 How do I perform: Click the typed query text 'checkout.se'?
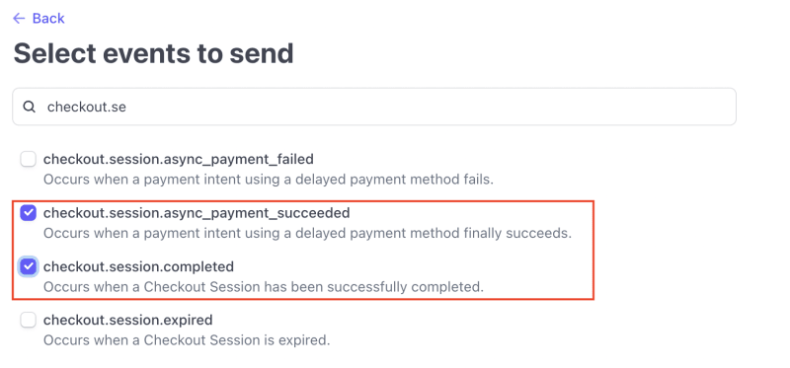87,107
